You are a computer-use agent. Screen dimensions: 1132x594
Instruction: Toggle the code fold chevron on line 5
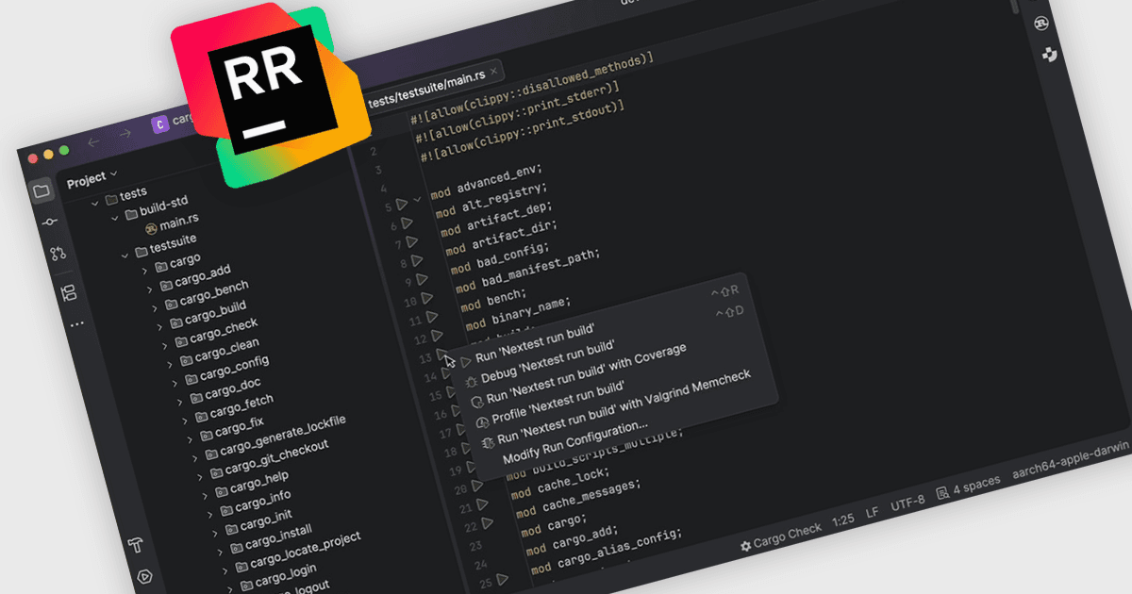418,200
